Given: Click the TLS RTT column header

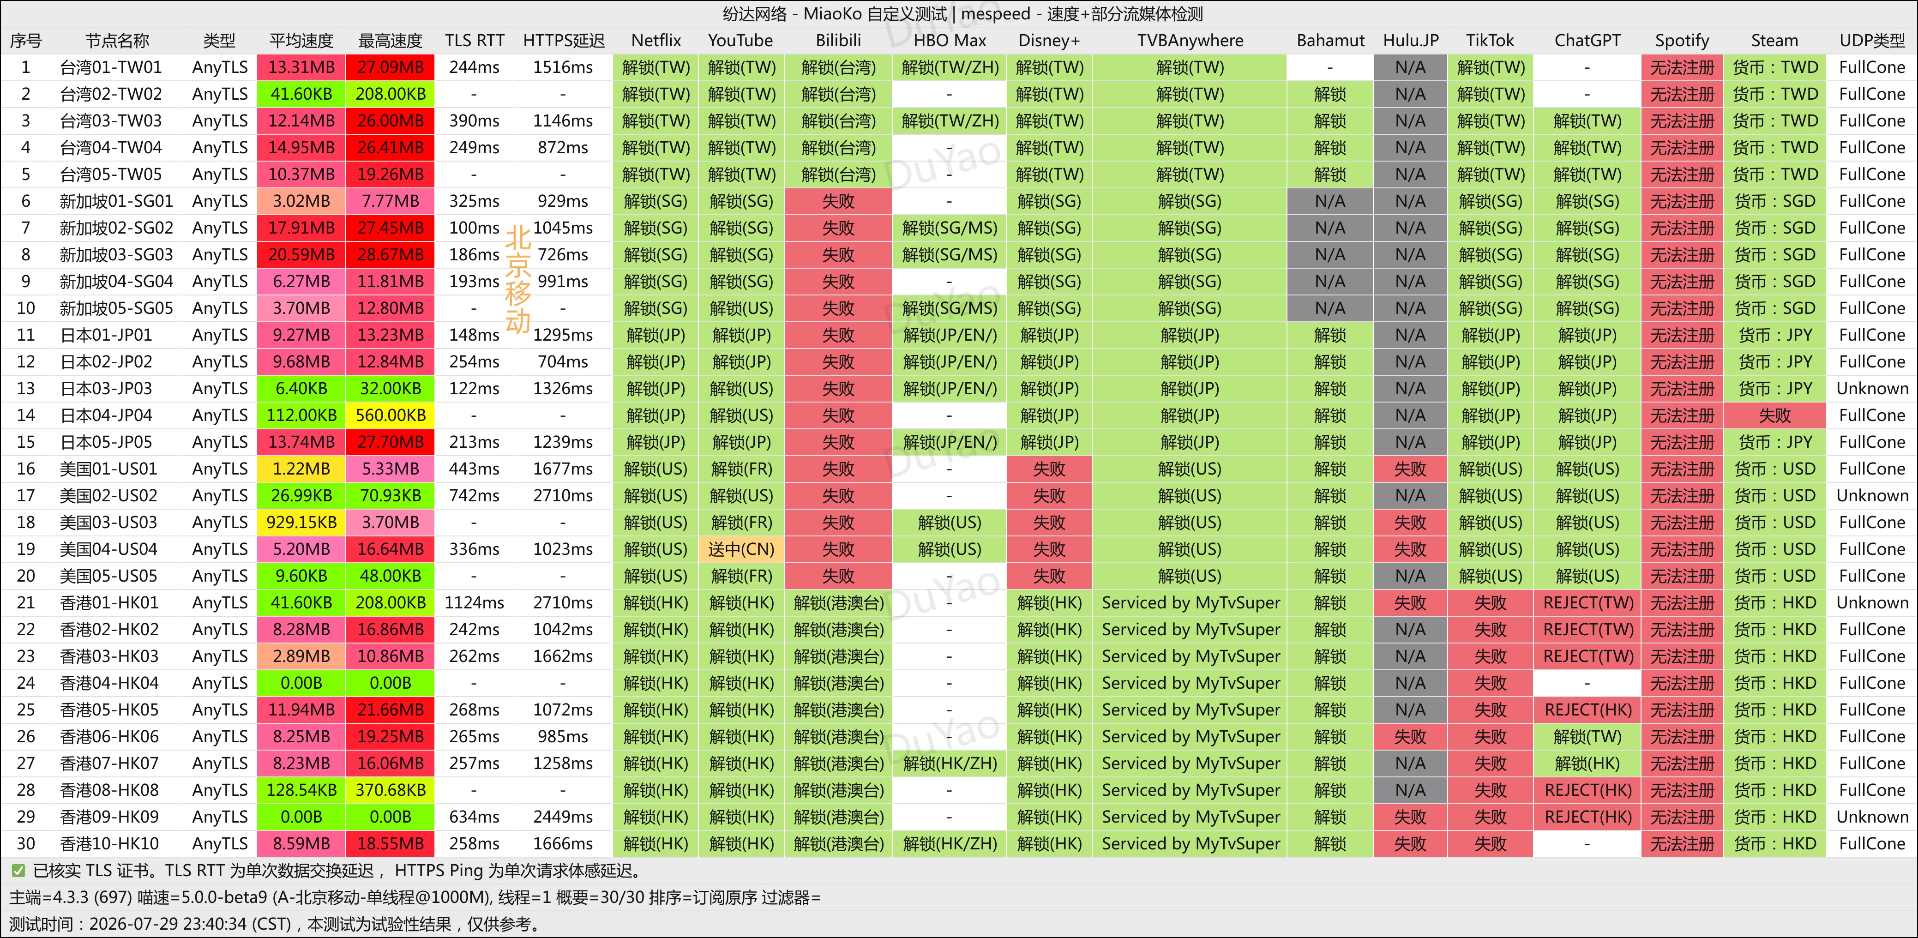Looking at the screenshot, I should [x=474, y=40].
